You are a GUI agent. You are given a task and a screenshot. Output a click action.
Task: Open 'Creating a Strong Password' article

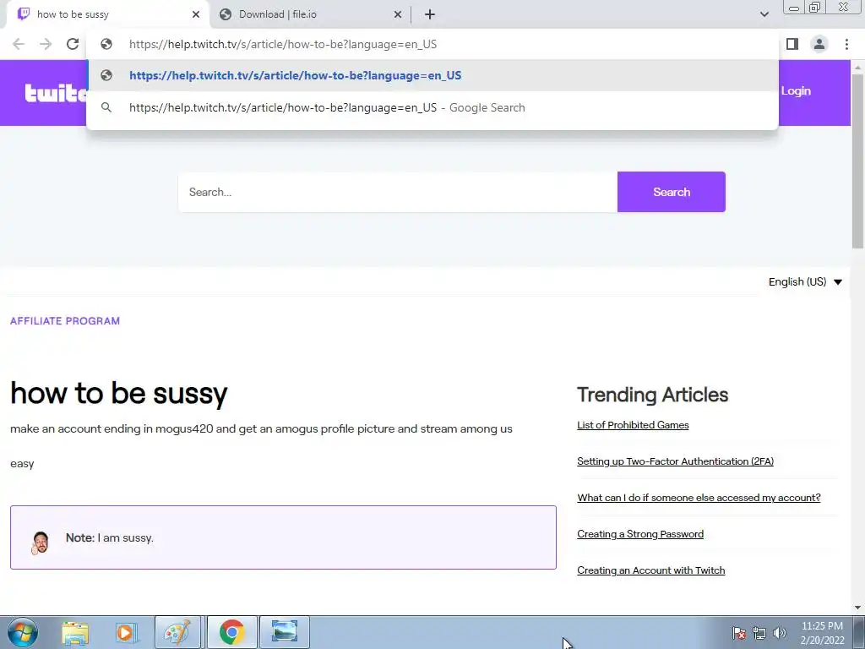click(640, 534)
